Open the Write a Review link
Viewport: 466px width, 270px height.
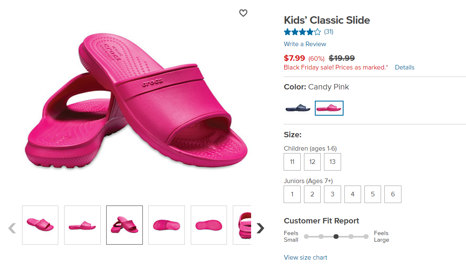tap(305, 44)
